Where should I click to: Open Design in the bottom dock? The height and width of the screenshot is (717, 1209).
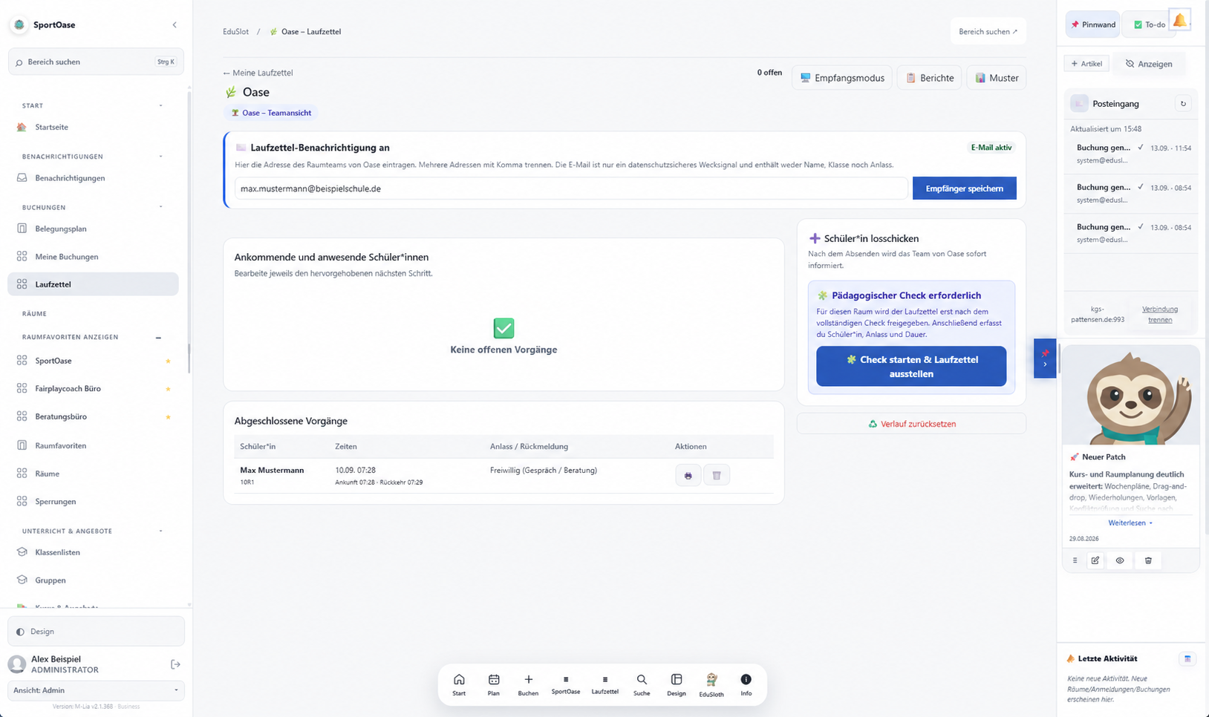tap(677, 685)
